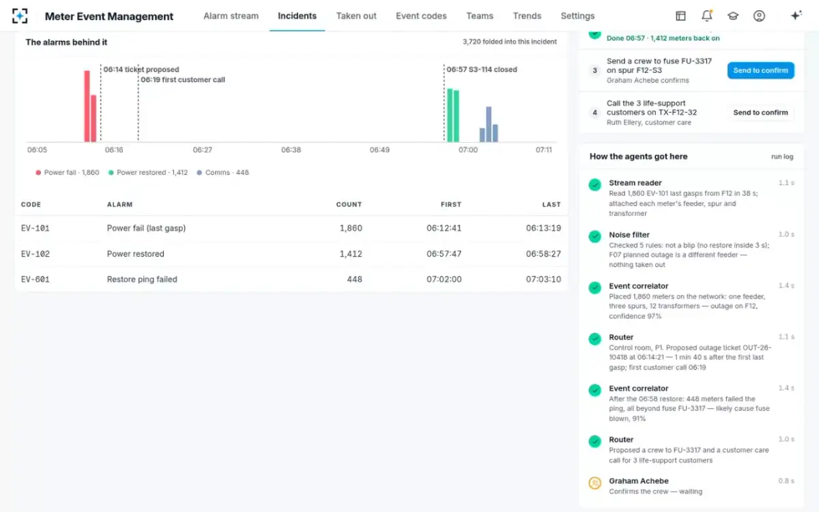
Task: Click check icon beside Router crew proposal step
Action: coord(595,441)
